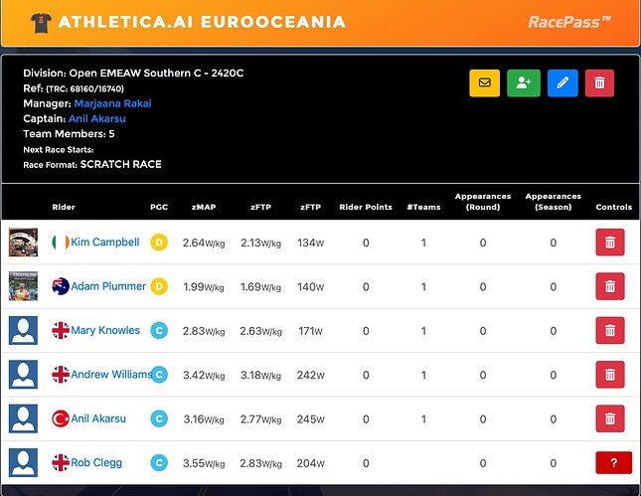Click the Rider Points column header
Image resolution: width=641 pixels, height=496 pixels.
pos(366,207)
